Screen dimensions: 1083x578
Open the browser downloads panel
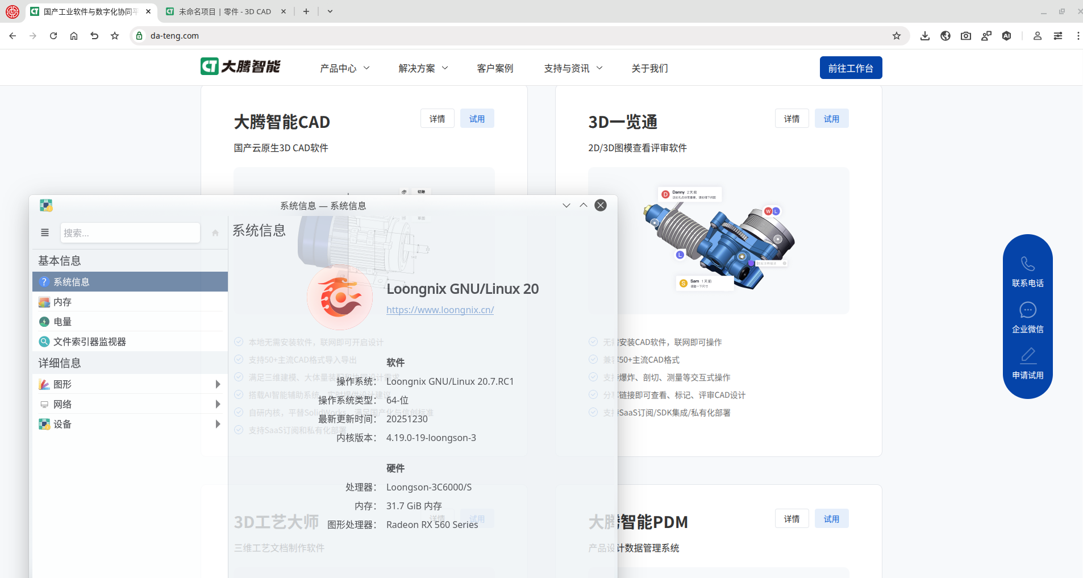tap(925, 36)
